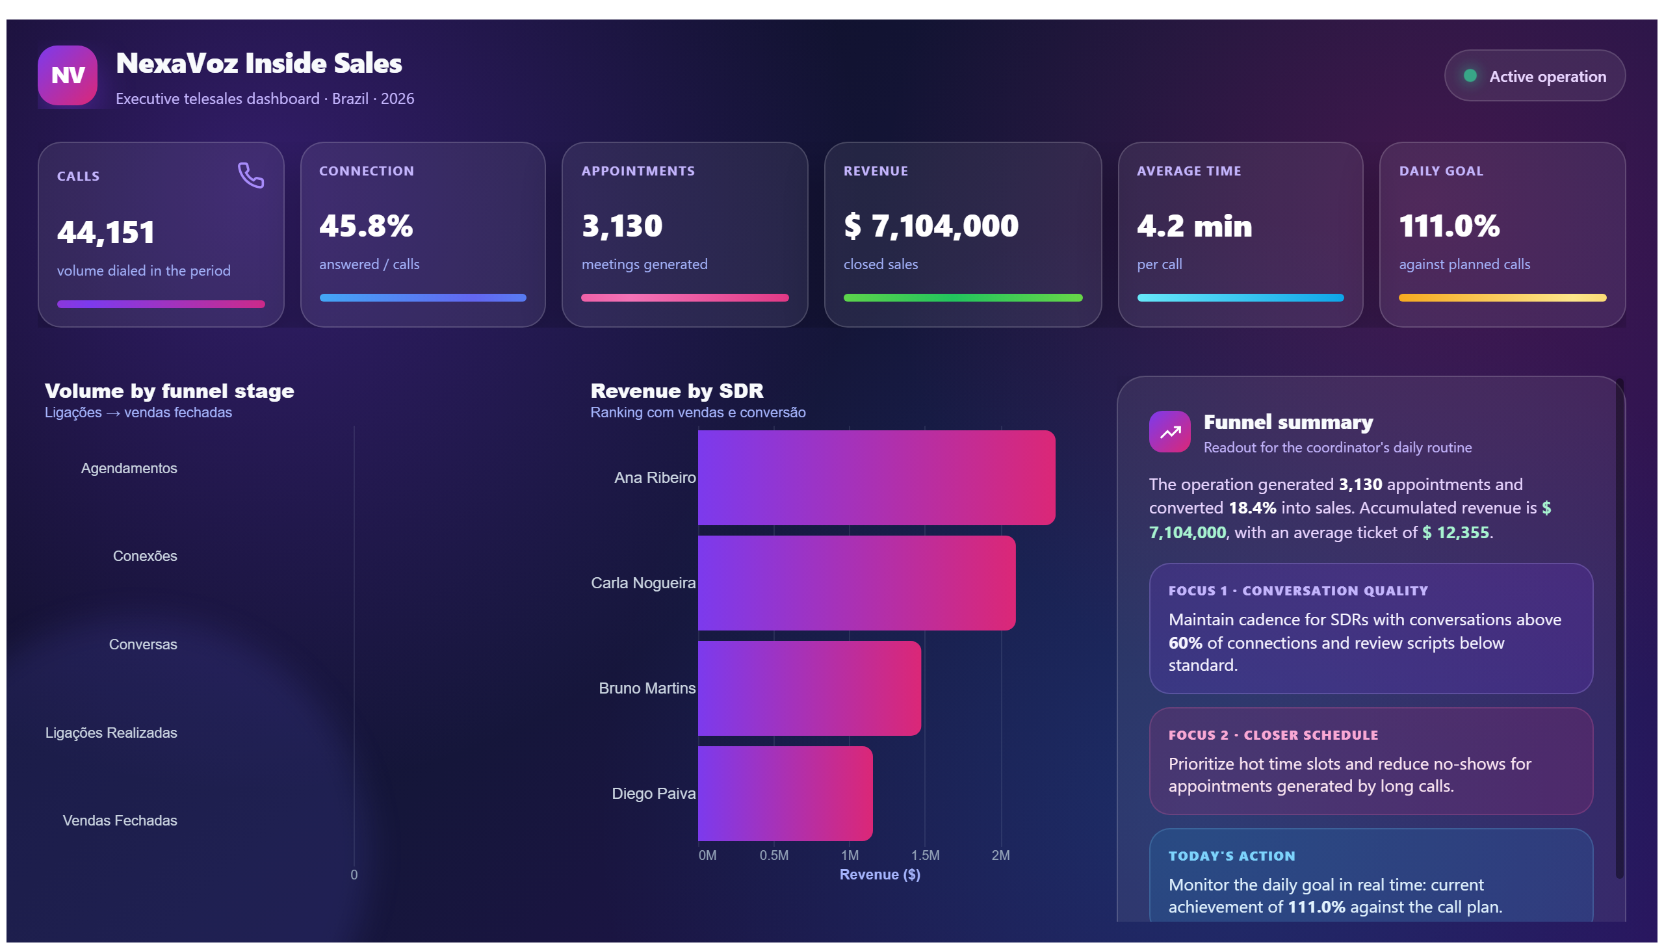Click the Calls progress bar
Screen dimensions: 1664x949
161,304
